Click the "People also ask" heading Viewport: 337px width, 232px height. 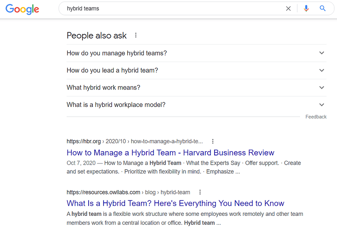point(97,35)
